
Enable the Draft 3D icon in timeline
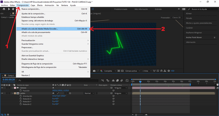pyautogui.click(x=108, y=81)
